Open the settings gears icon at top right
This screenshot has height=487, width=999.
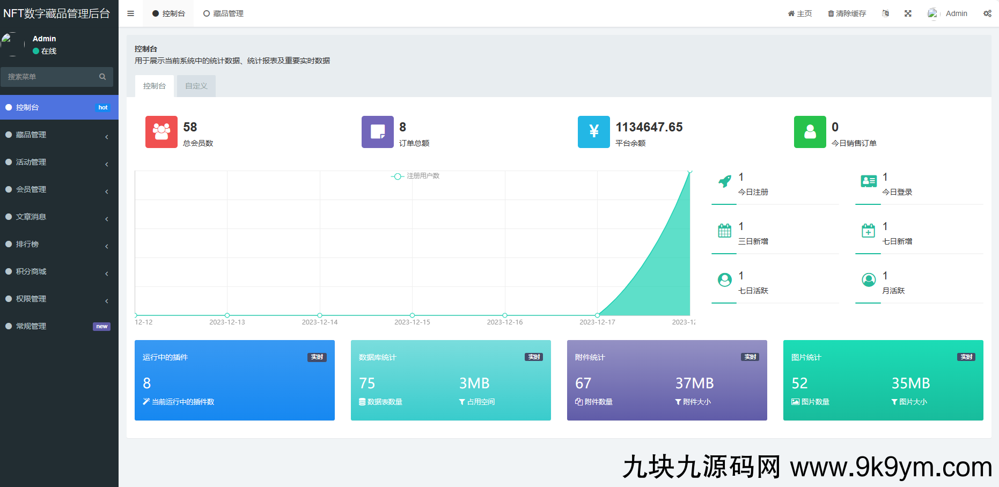[x=987, y=13]
